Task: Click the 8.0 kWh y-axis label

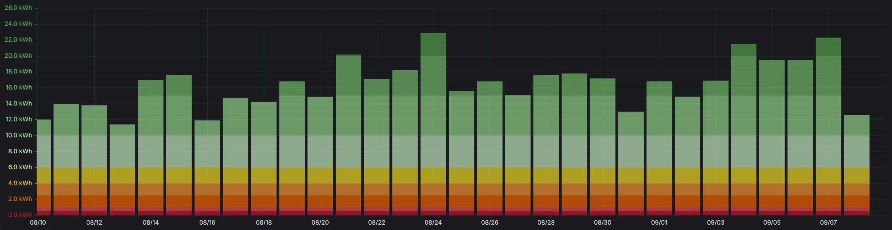Action: [x=20, y=151]
